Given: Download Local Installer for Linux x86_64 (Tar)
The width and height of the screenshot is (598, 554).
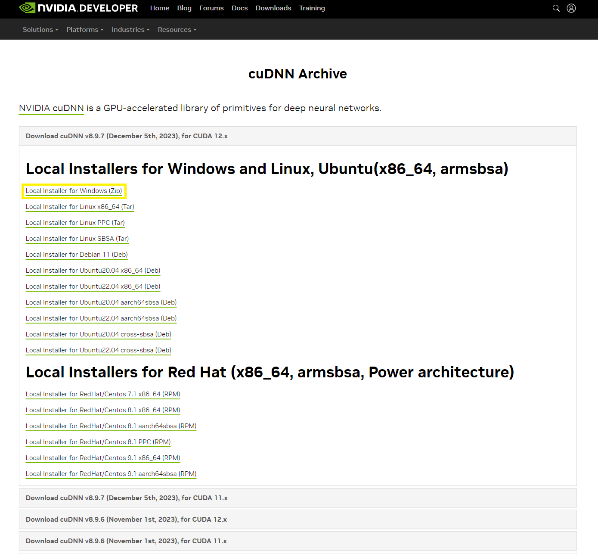Looking at the screenshot, I should tap(80, 207).
